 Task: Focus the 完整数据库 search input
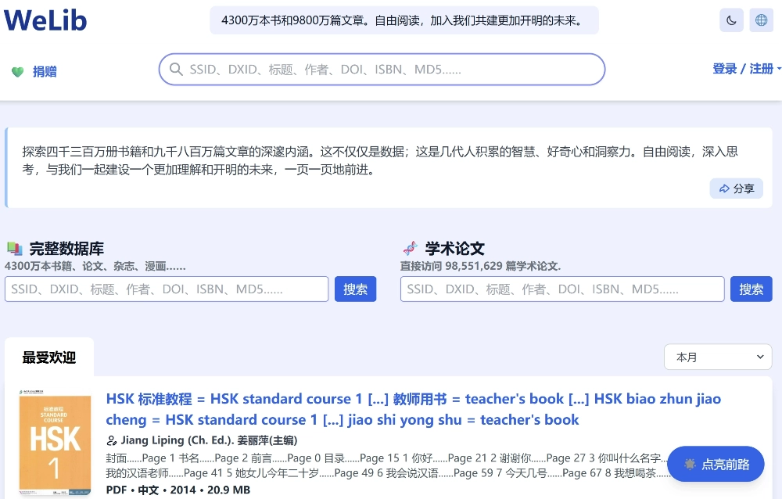coord(167,289)
